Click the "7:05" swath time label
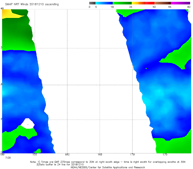Image resolution: width=193 pixels, height=169 pixels. tap(8, 158)
